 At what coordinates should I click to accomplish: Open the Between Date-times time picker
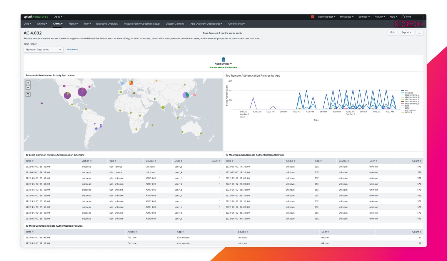pos(43,50)
